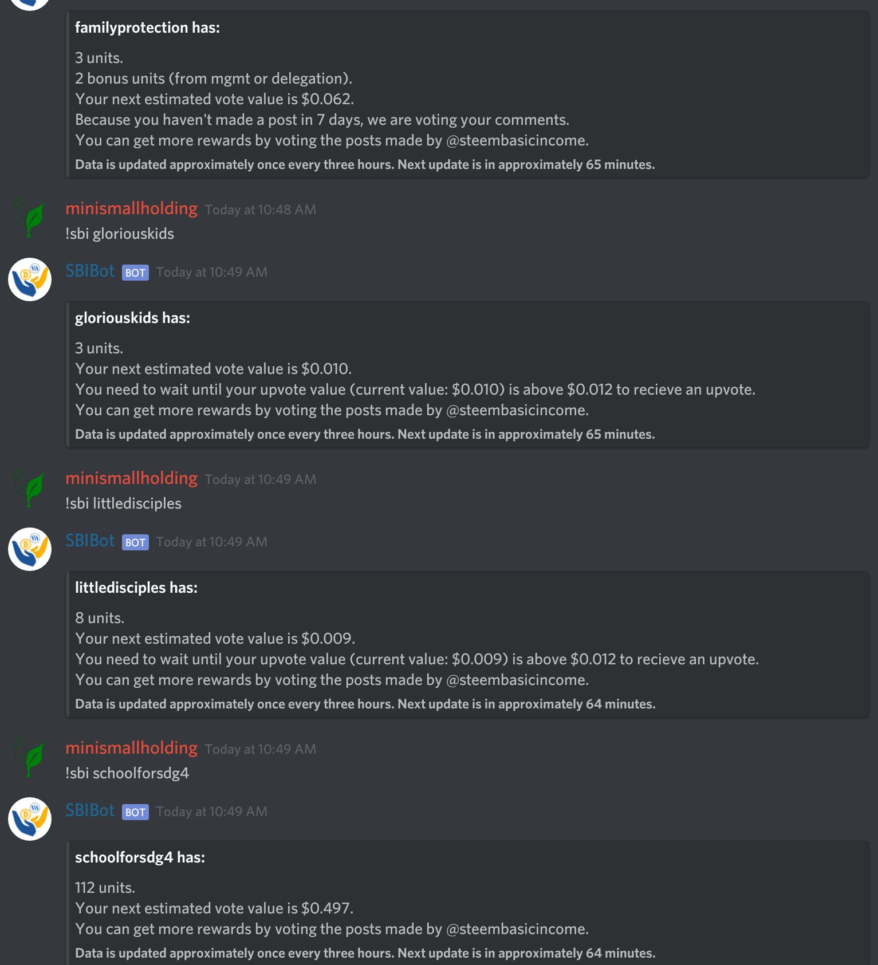Click SBIBot avatar beside the schoolforsdg4 reply

(x=30, y=819)
